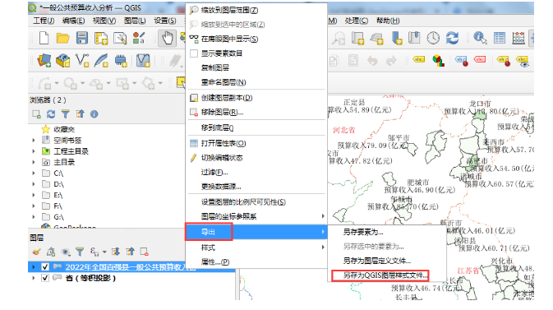Click layers panel remove layer icon
Image resolution: width=553 pixels, height=310 pixels.
coord(144,252)
